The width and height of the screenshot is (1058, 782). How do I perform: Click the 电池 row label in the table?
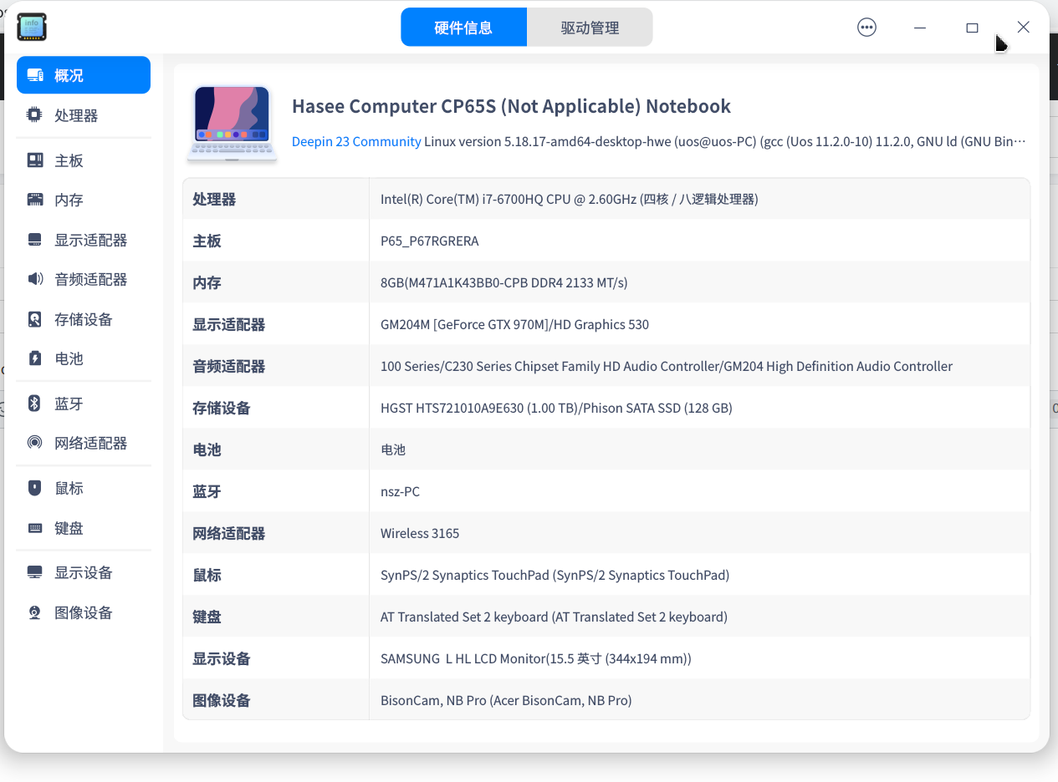point(207,449)
